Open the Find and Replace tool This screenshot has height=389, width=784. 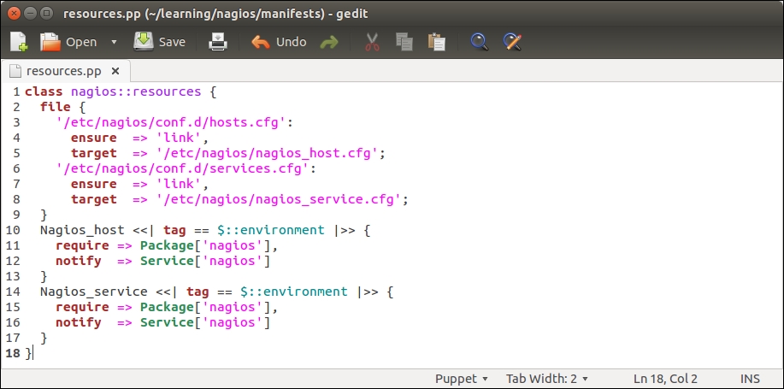(x=511, y=42)
